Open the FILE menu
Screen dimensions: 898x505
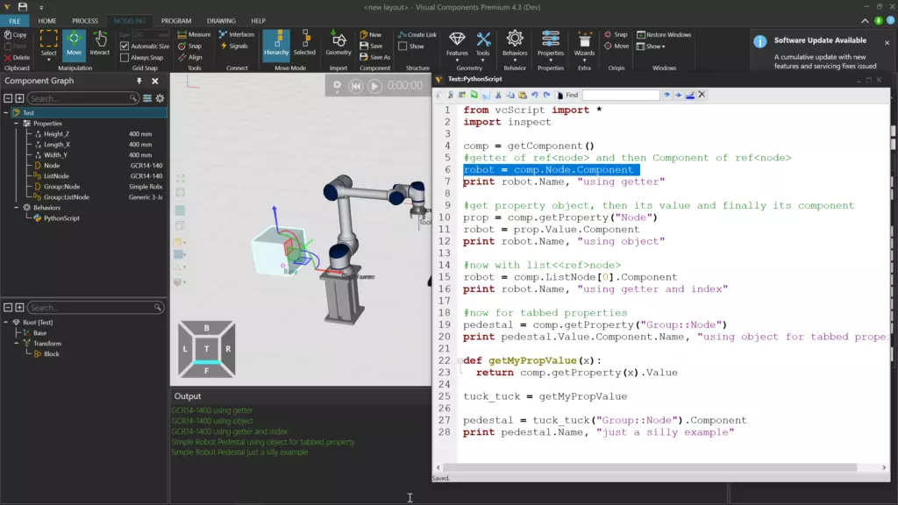14,21
